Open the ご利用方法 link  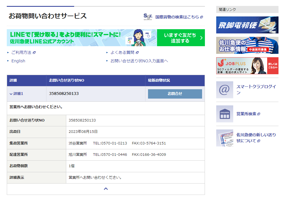21,53
